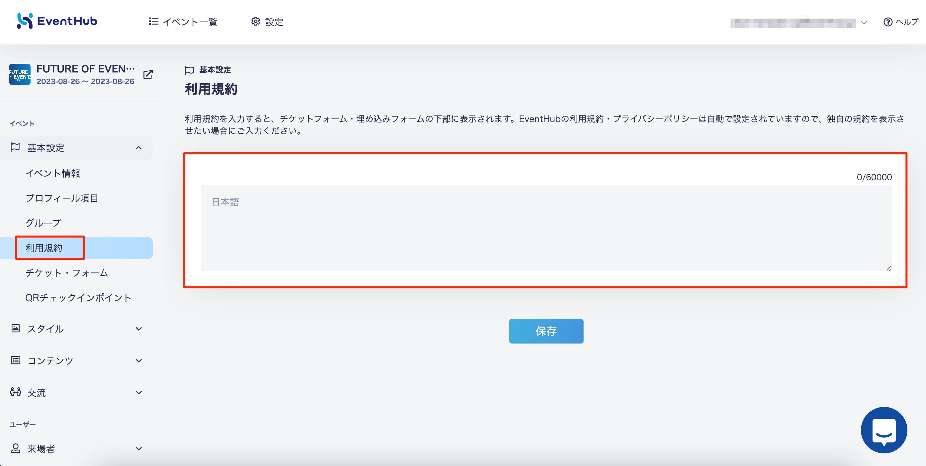Screen dimensions: 926x466
Task: Click the コンテンツ sidebar item
Action: tap(76, 360)
